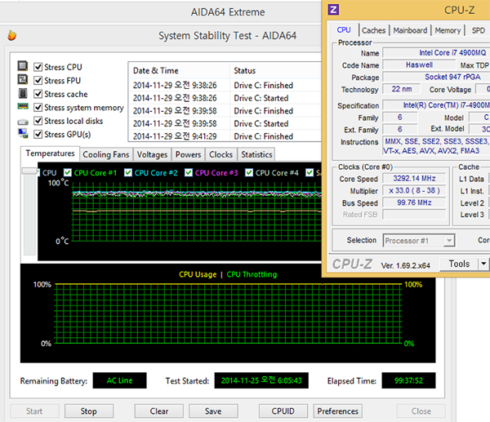
Task: Open the Processor #1 selection dropdown in CPU-Z
Action: 419,241
